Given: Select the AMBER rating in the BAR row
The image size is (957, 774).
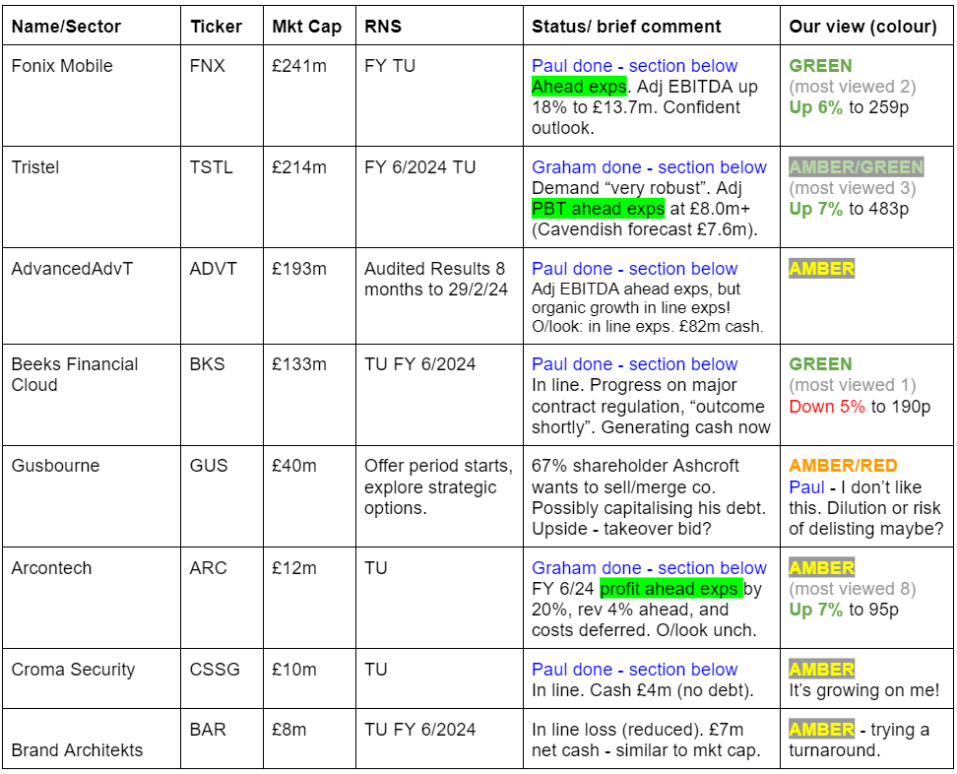Looking at the screenshot, I should pos(821,730).
